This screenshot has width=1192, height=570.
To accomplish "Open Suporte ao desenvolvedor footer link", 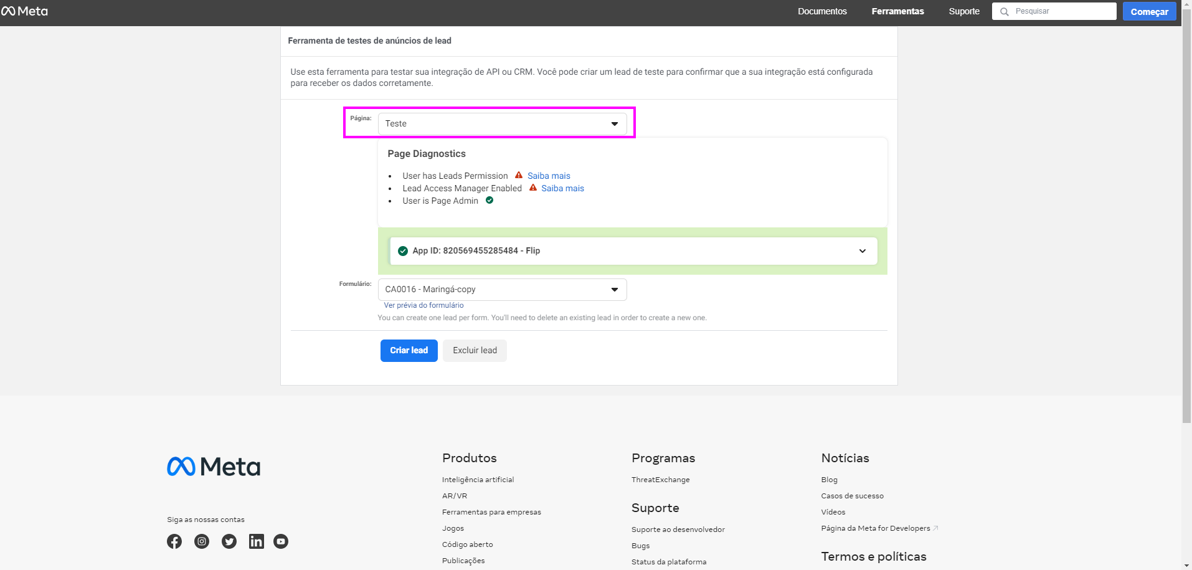I will (x=678, y=530).
